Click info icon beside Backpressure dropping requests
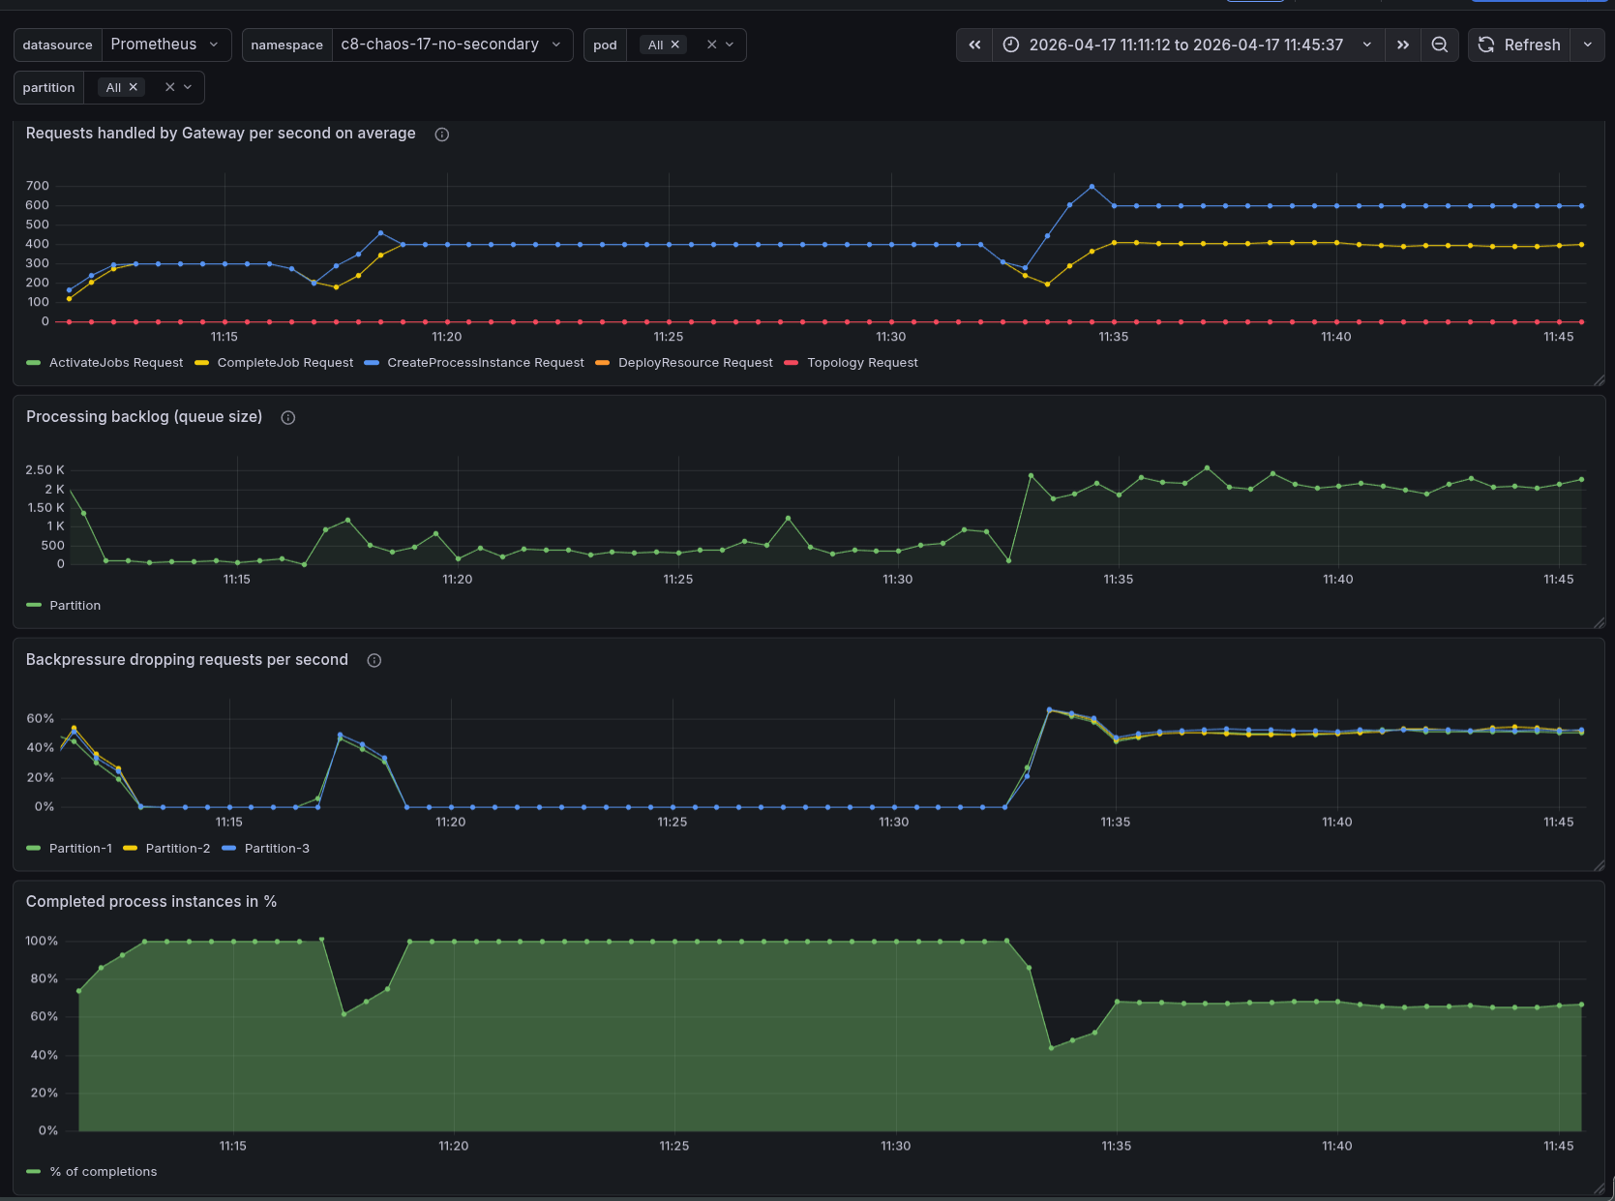Image resolution: width=1615 pixels, height=1201 pixels. click(x=374, y=661)
